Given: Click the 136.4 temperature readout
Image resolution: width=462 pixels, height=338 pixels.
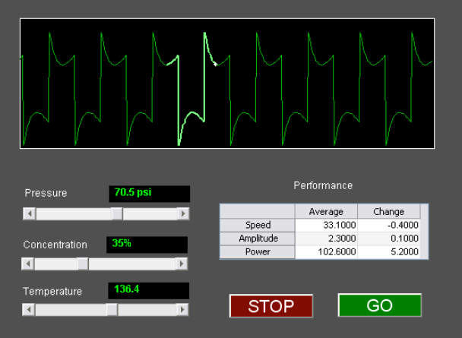Looking at the screenshot, I should (x=149, y=290).
